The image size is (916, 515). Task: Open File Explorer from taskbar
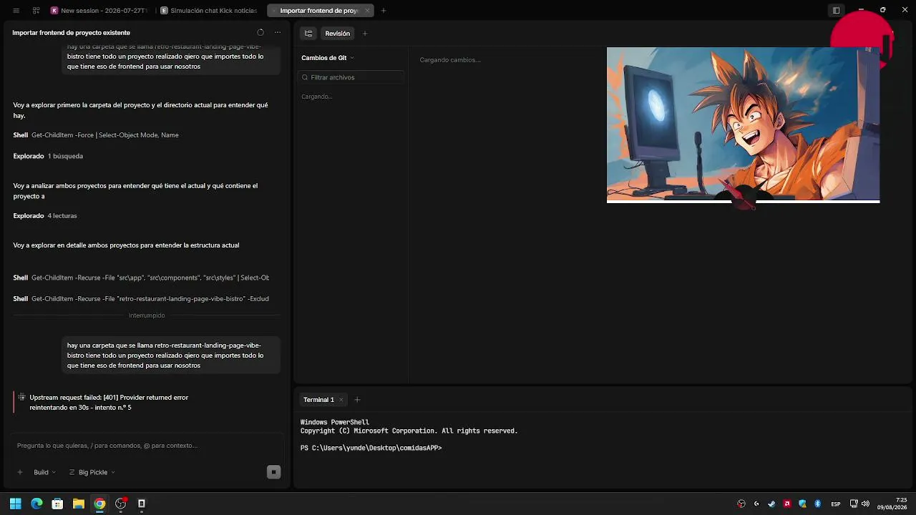[x=79, y=504]
